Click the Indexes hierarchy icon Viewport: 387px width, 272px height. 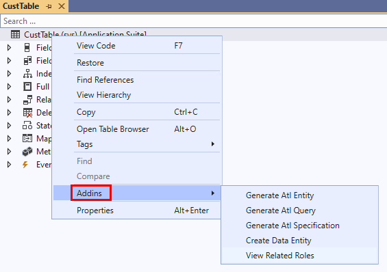click(27, 74)
